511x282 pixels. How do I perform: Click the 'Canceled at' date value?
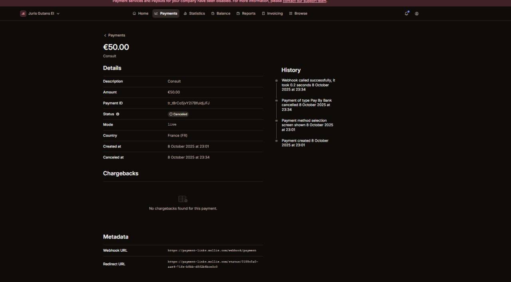[189, 157]
